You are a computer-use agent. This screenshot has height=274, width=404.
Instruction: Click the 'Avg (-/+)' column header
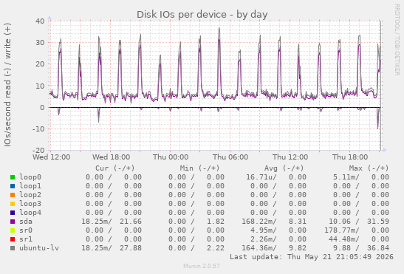[284, 168]
